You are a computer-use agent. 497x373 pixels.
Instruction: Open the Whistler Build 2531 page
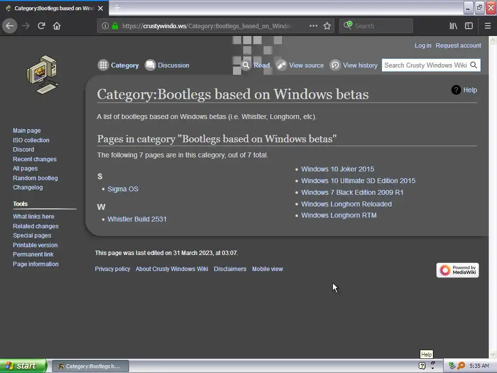pos(137,219)
